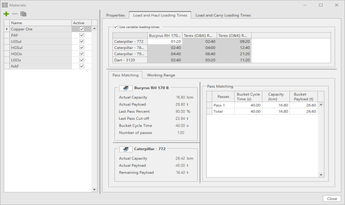
Task: Click the Pass 1 row label
Action: (x=223, y=105)
